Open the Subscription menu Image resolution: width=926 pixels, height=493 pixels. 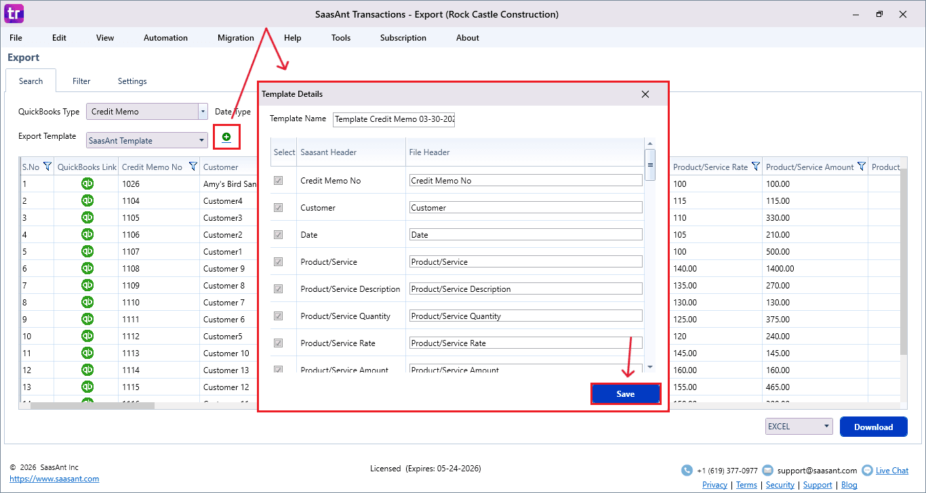coord(403,38)
